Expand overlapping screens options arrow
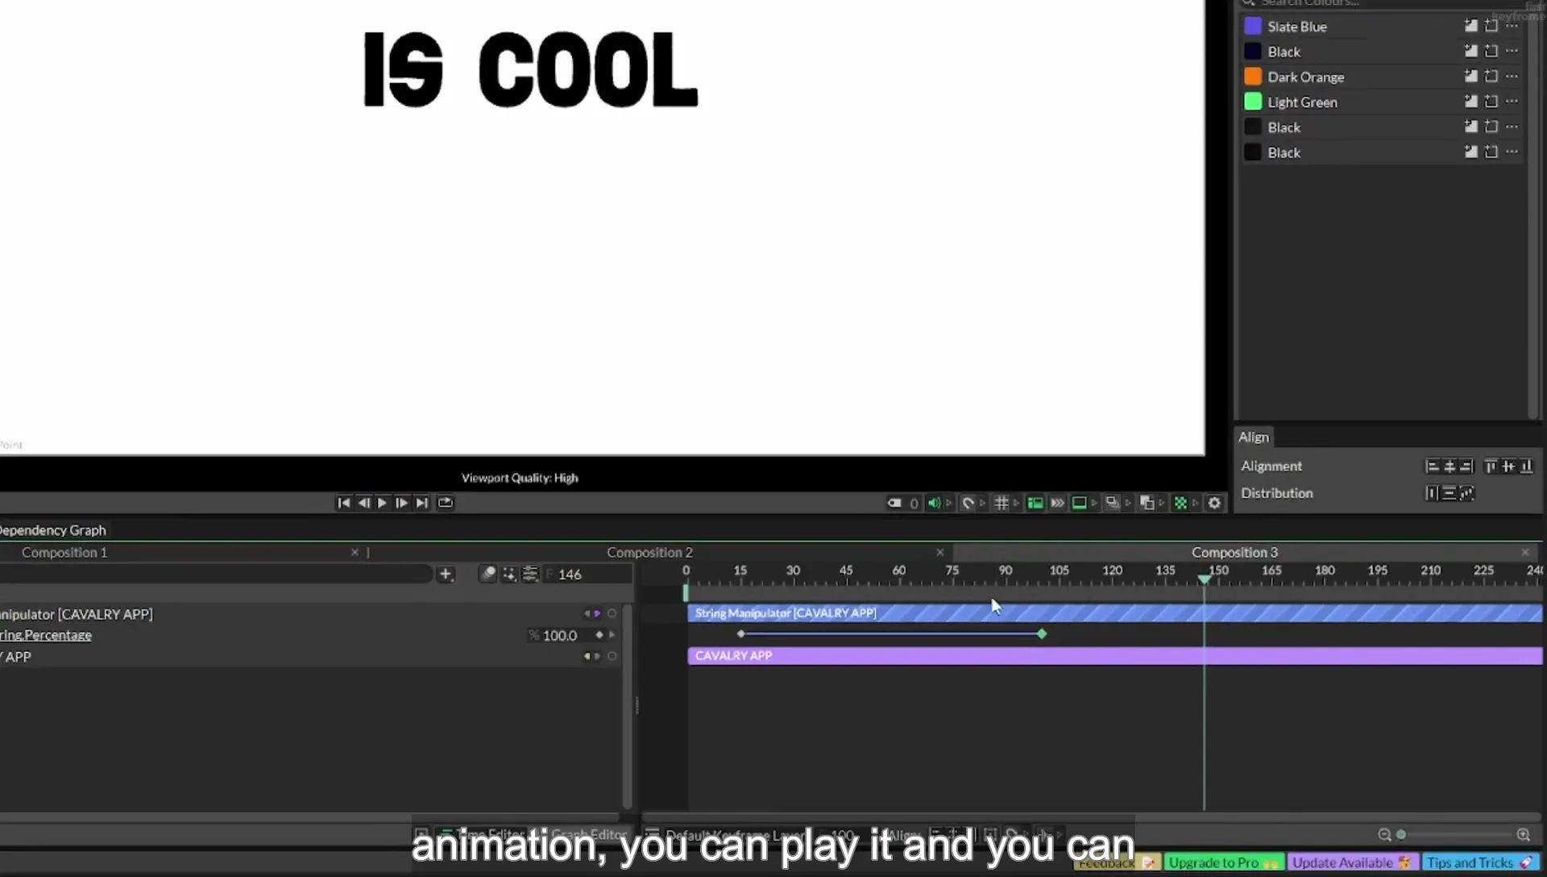This screenshot has width=1547, height=877. tap(1128, 503)
